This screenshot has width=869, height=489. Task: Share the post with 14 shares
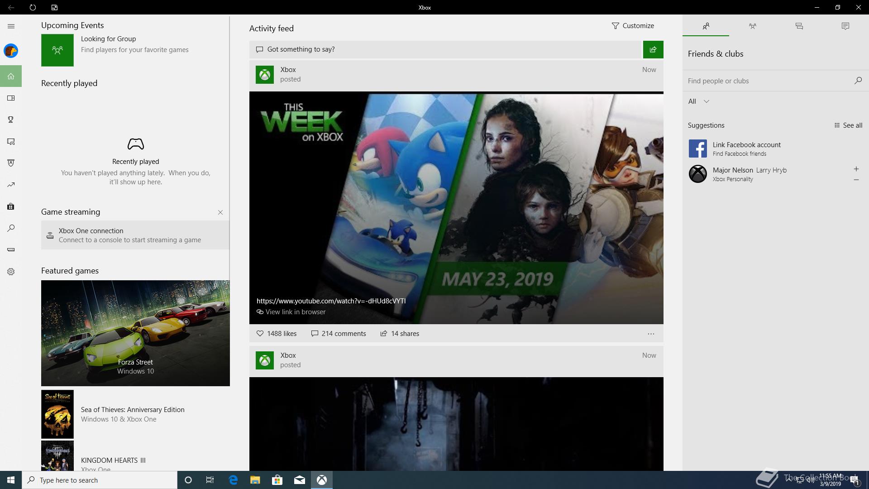pos(400,334)
